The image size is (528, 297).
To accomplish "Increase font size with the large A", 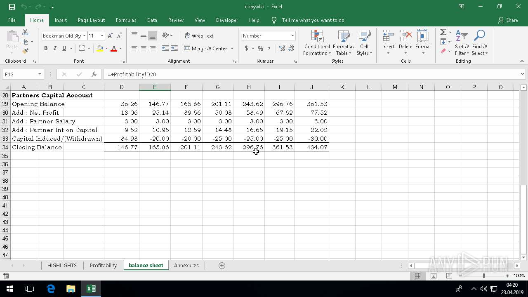I will pos(111,36).
